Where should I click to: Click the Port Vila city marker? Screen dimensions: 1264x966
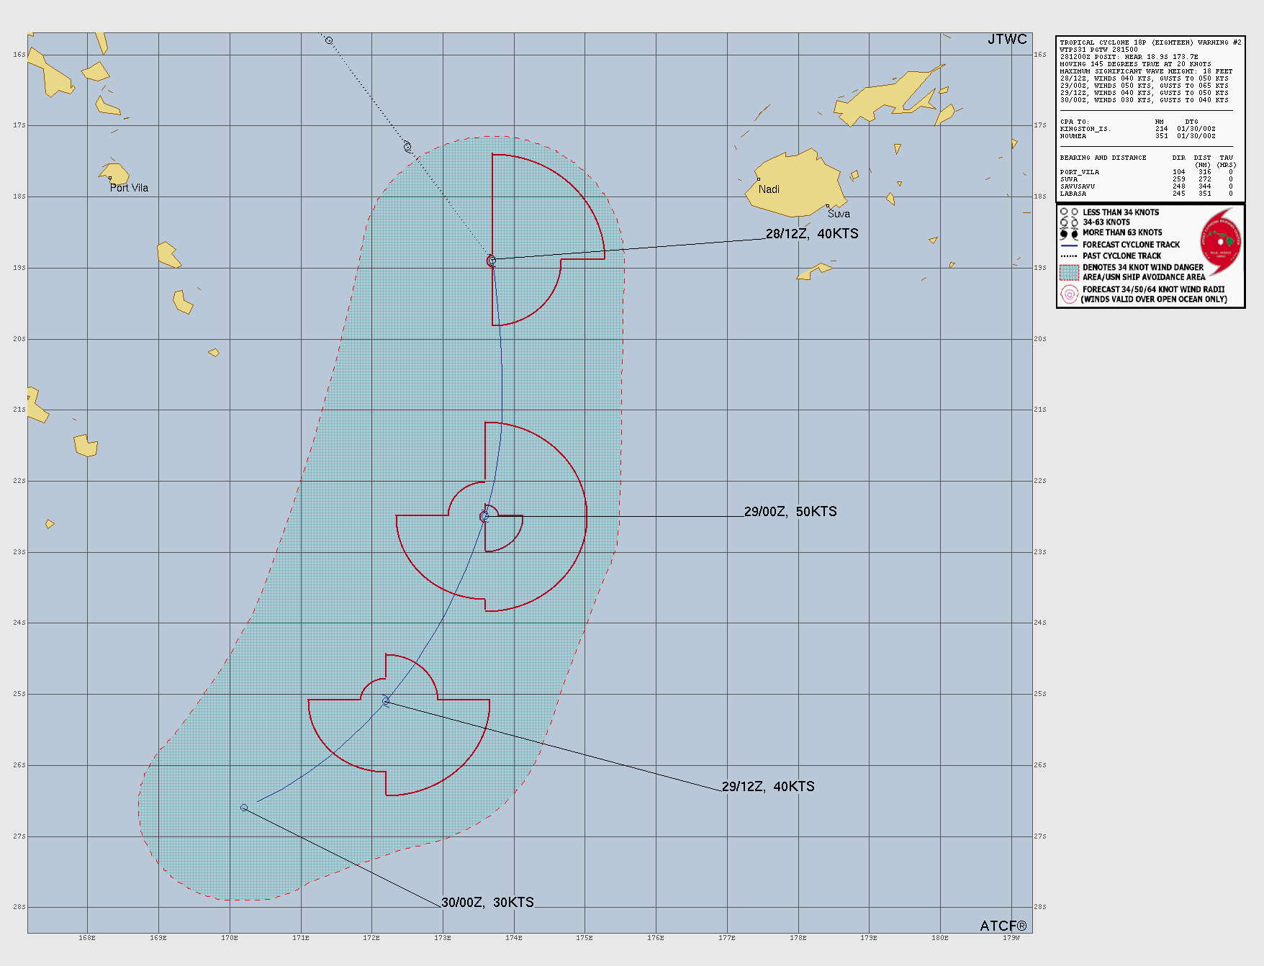(x=110, y=178)
